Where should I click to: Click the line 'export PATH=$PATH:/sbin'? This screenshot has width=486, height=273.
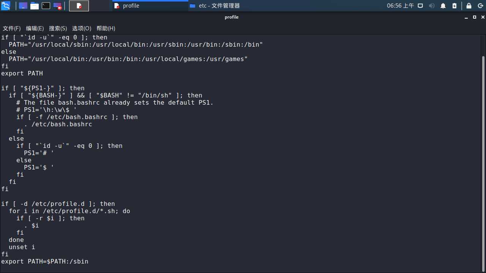pyautogui.click(x=45, y=261)
